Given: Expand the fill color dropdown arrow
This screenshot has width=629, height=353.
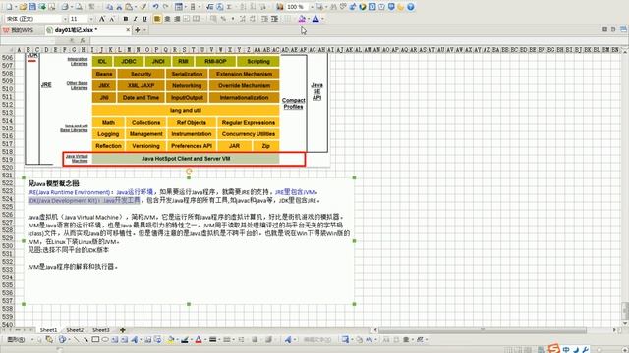Looking at the screenshot, I should [x=309, y=19].
